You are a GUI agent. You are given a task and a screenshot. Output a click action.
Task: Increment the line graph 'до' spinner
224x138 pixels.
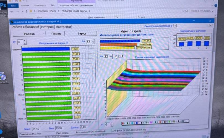(x=111, y=55)
